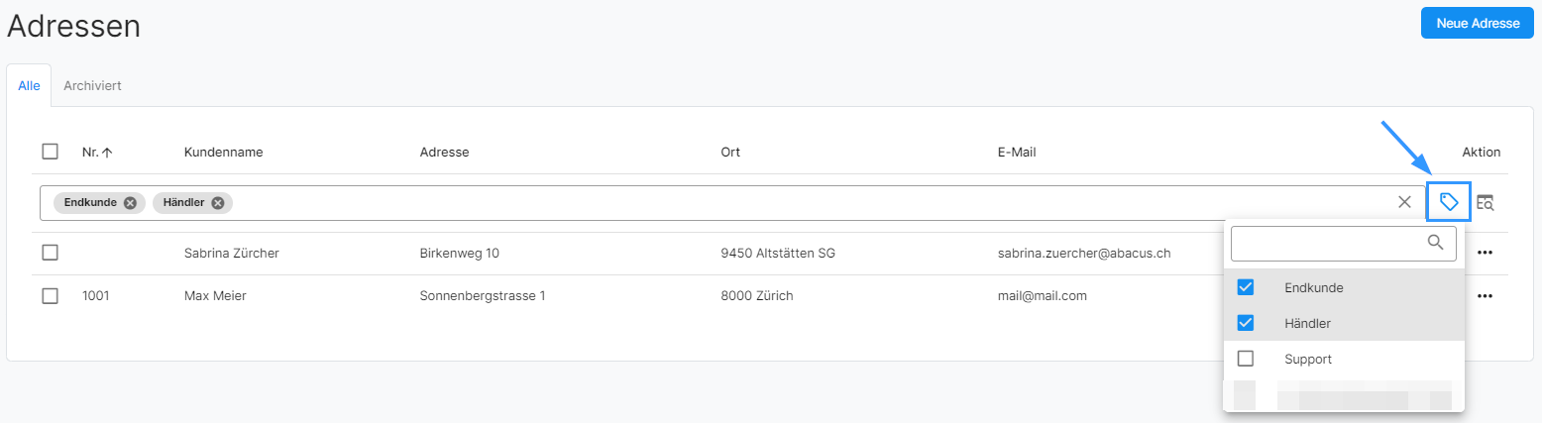Click the sabrina.zuercher@abacus.ch email

click(1084, 253)
